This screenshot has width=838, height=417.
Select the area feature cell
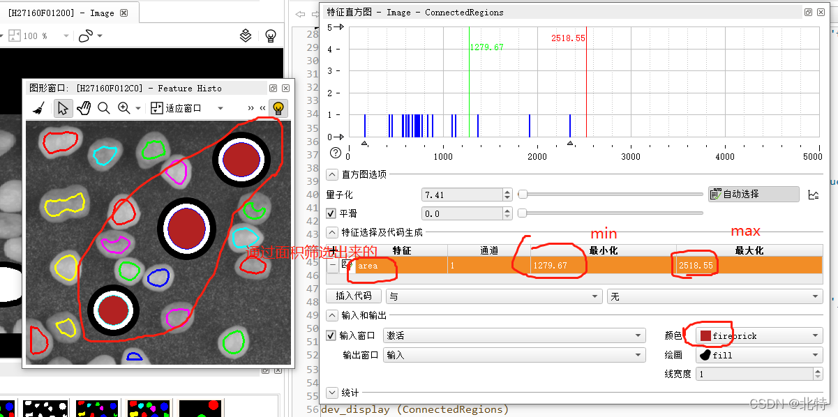(x=401, y=265)
